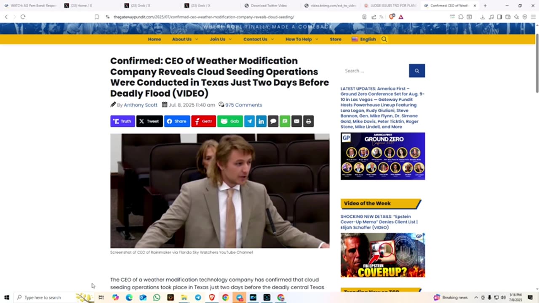Share article via LinkedIn icon
Image resolution: width=539 pixels, height=303 pixels.
pos(261,121)
